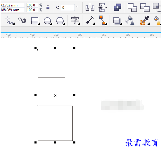Click the horizontal ruler at 300

(80, 35)
